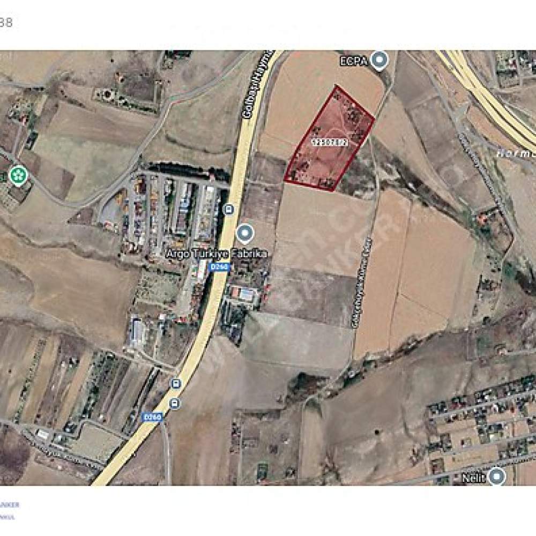Open the Nelit place marker pin
Image resolution: width=536 pixels, height=536 pixels.
[x=497, y=477]
